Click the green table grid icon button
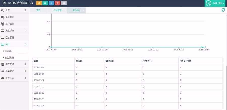The width and height of the screenshot is (227, 110). point(45,3)
